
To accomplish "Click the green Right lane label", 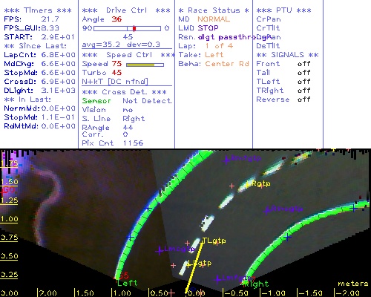I will pos(256,284).
